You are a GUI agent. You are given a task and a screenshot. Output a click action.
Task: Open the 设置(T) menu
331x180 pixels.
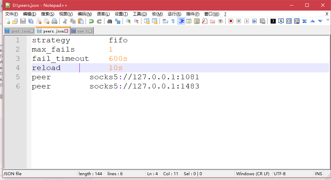[x=121, y=14]
